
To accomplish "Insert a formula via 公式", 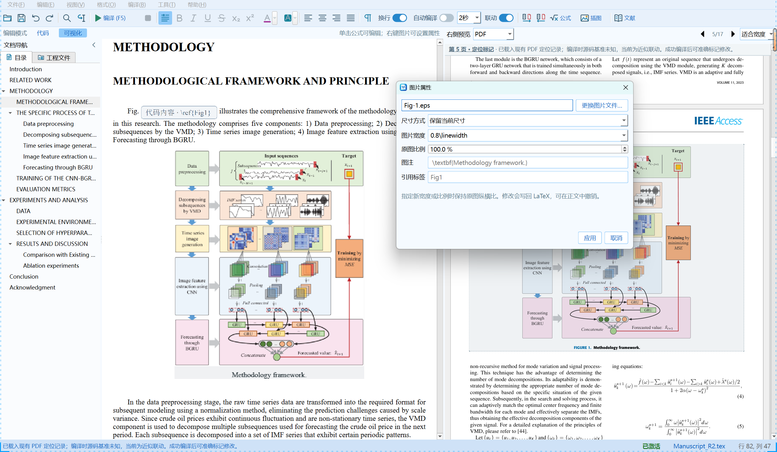I will pos(561,18).
